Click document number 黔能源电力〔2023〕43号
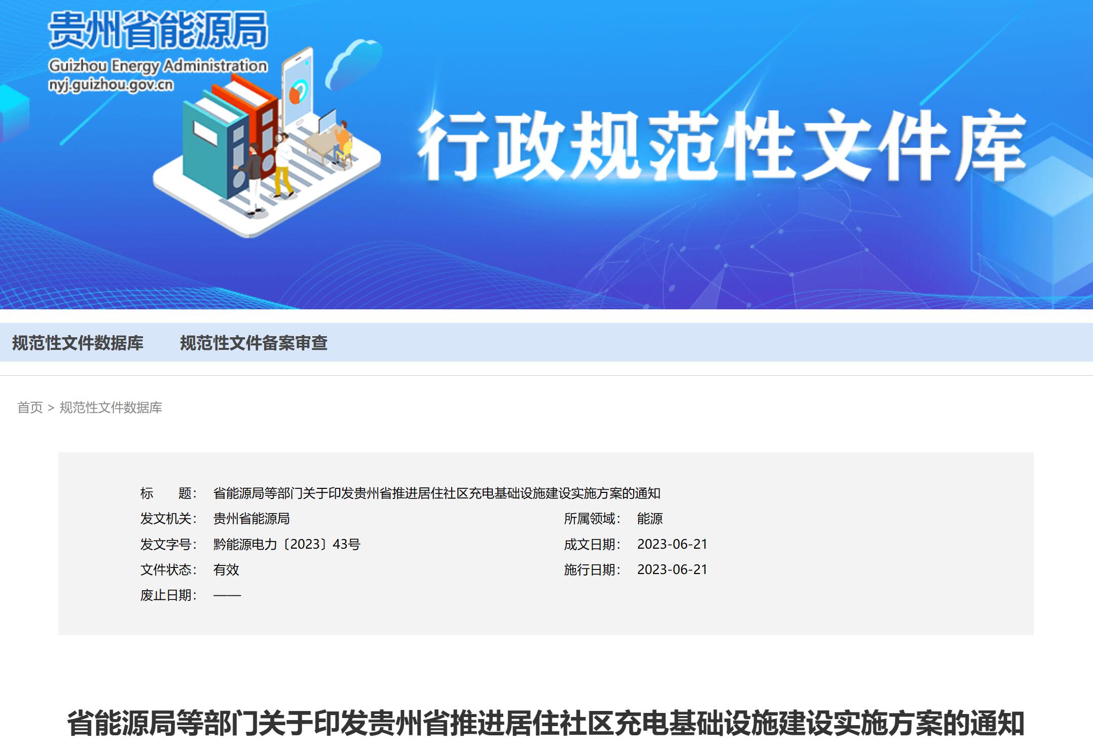This screenshot has height=749, width=1093. click(287, 545)
